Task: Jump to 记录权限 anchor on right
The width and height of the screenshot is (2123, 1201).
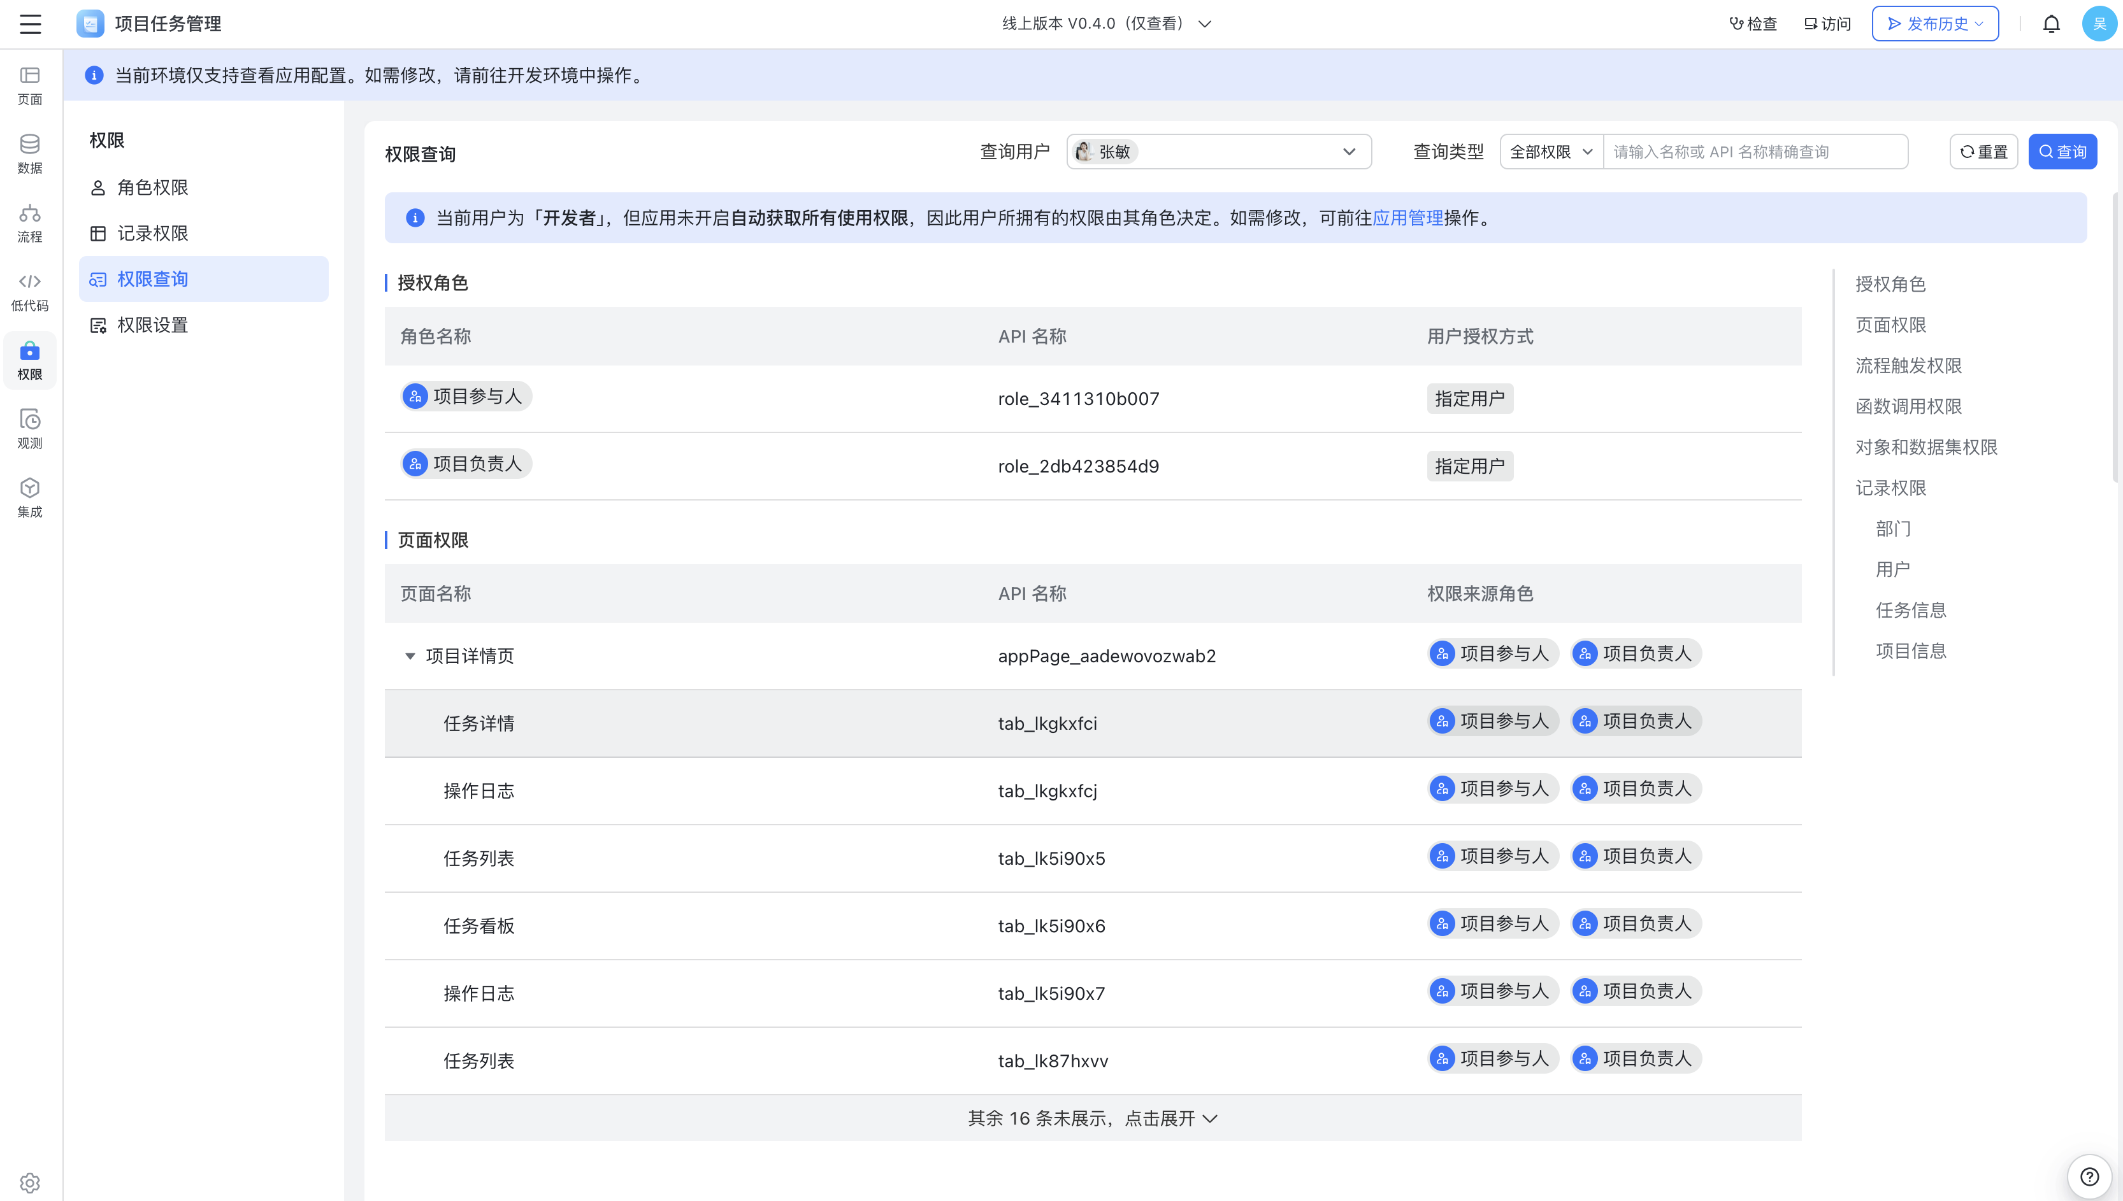Action: tap(1890, 488)
